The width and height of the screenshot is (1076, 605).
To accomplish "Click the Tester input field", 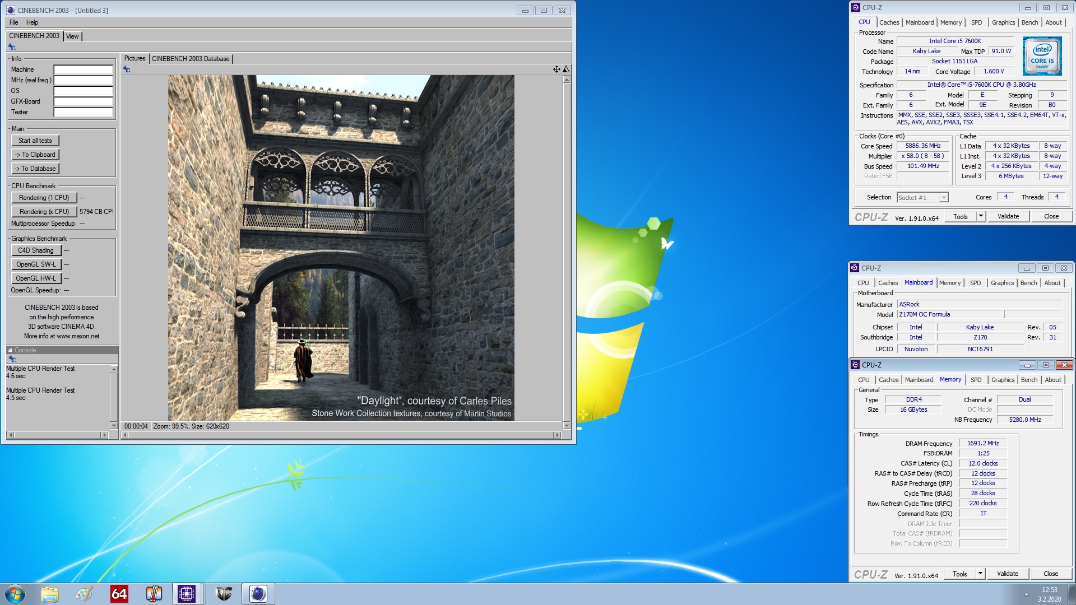I will pos(84,112).
